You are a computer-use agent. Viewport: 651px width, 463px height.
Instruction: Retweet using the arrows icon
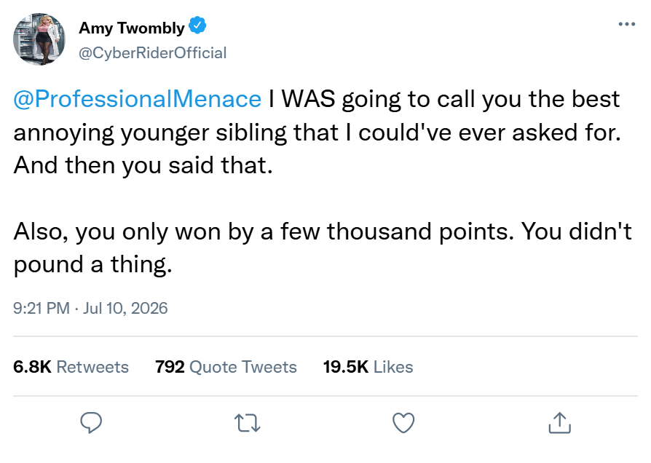[x=248, y=423]
